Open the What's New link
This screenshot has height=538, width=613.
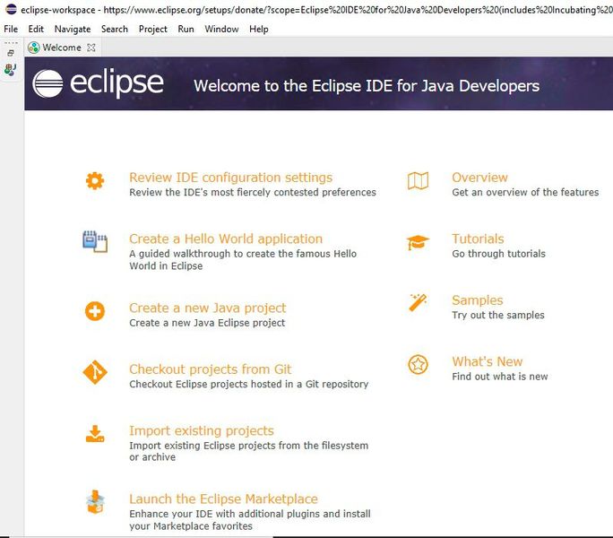pyautogui.click(x=488, y=361)
